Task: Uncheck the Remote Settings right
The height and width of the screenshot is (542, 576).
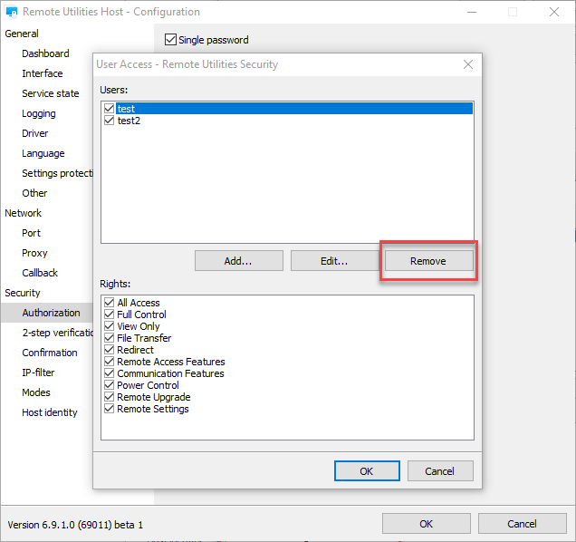Action: (110, 409)
